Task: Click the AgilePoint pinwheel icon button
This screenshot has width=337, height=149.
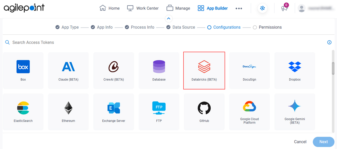Action: (x=262, y=8)
